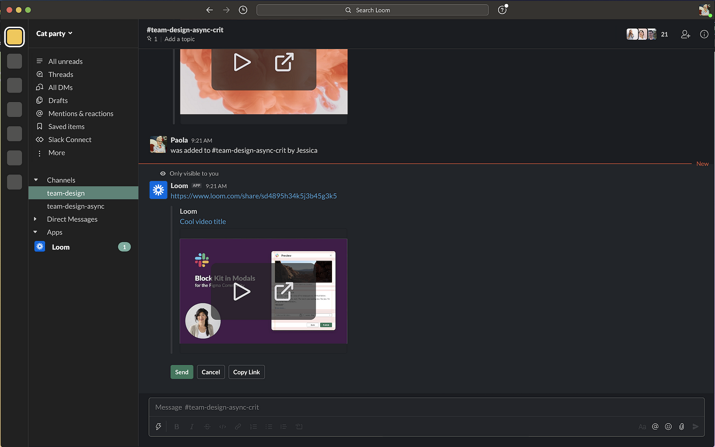
Task: Click the mention @ icon in composer
Action: pyautogui.click(x=655, y=426)
